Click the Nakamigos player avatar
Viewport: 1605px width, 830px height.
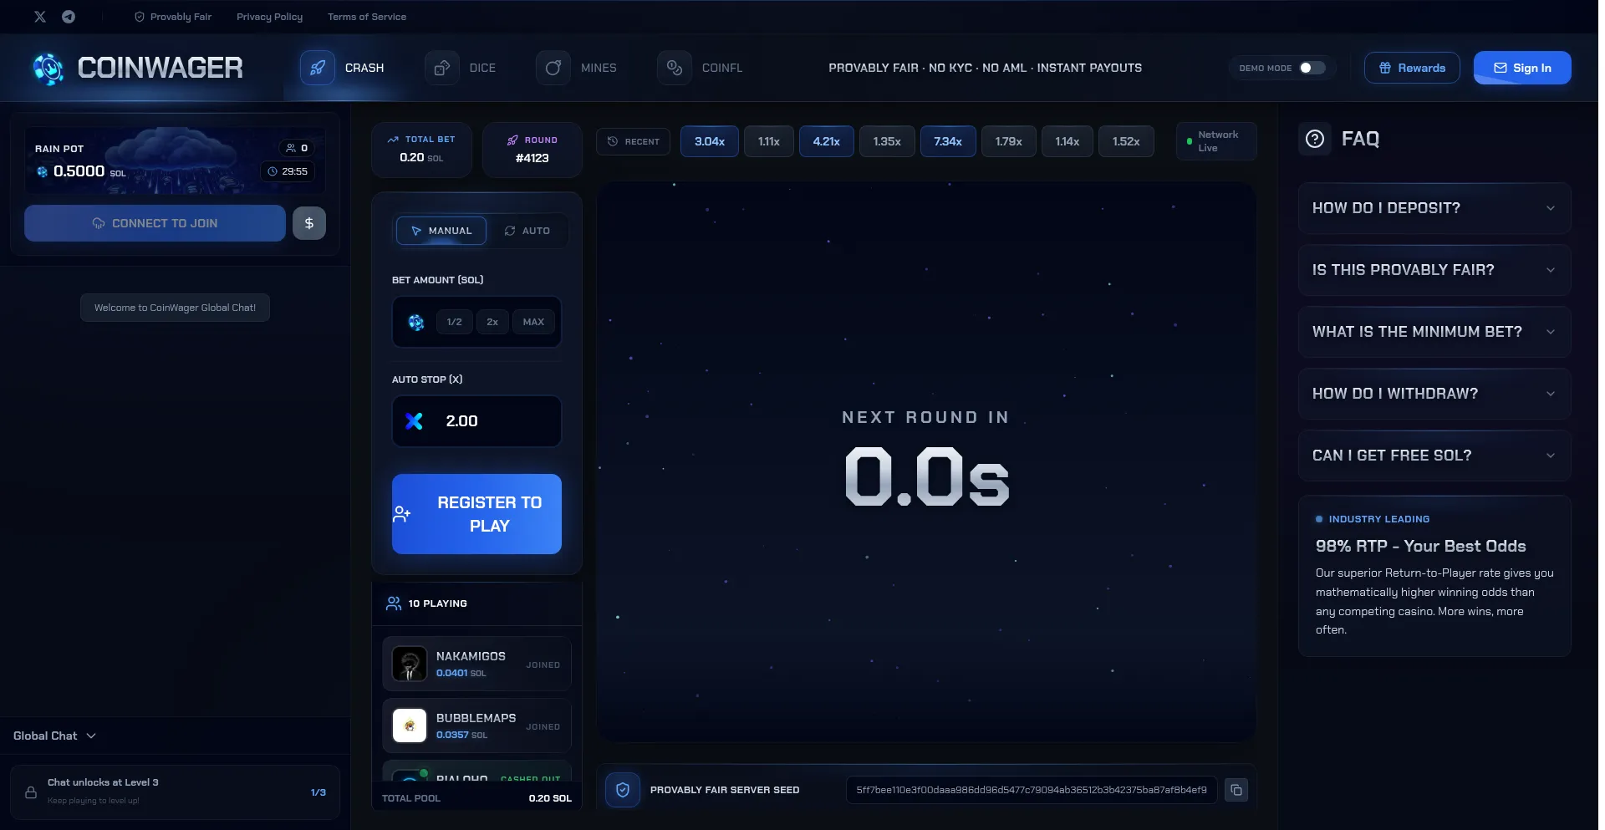click(410, 665)
